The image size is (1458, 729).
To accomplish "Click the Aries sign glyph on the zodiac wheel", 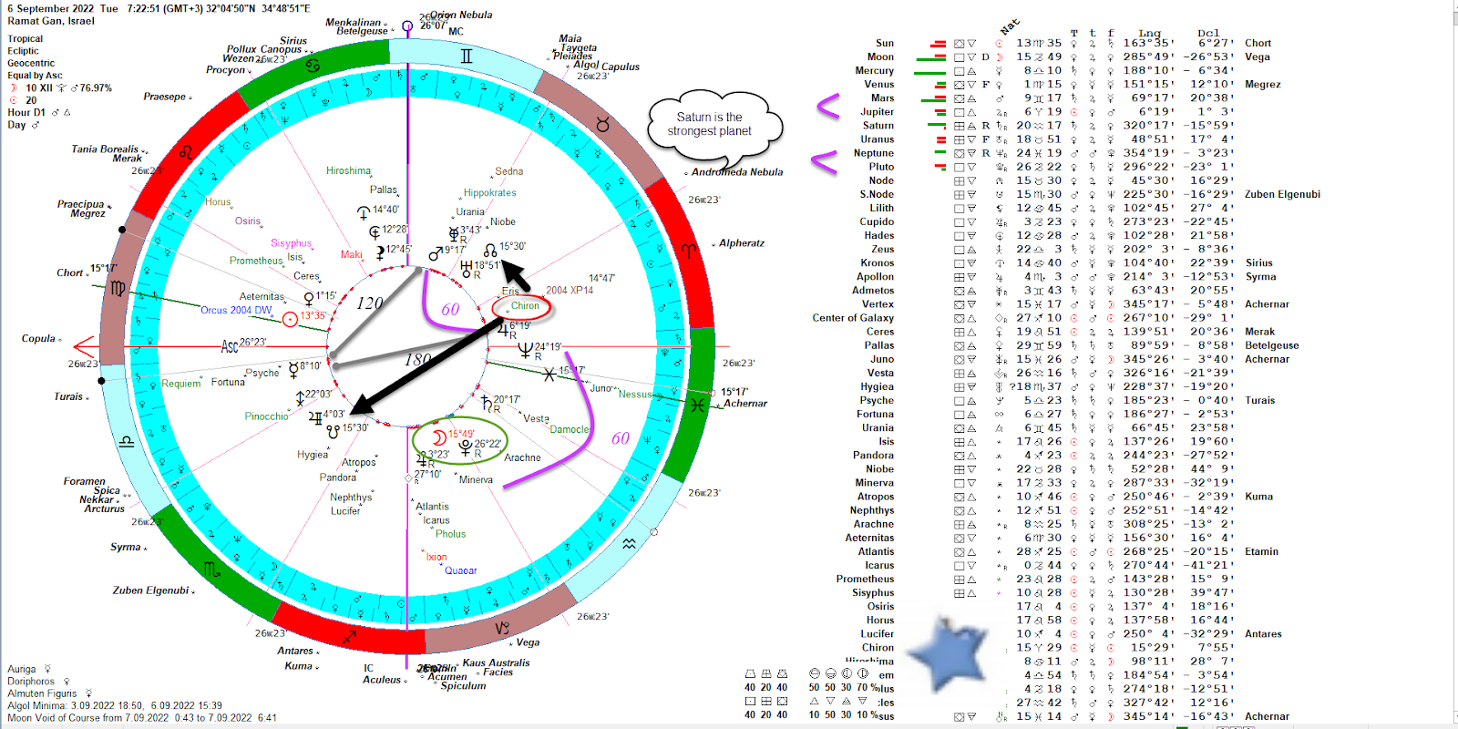I will (x=687, y=250).
